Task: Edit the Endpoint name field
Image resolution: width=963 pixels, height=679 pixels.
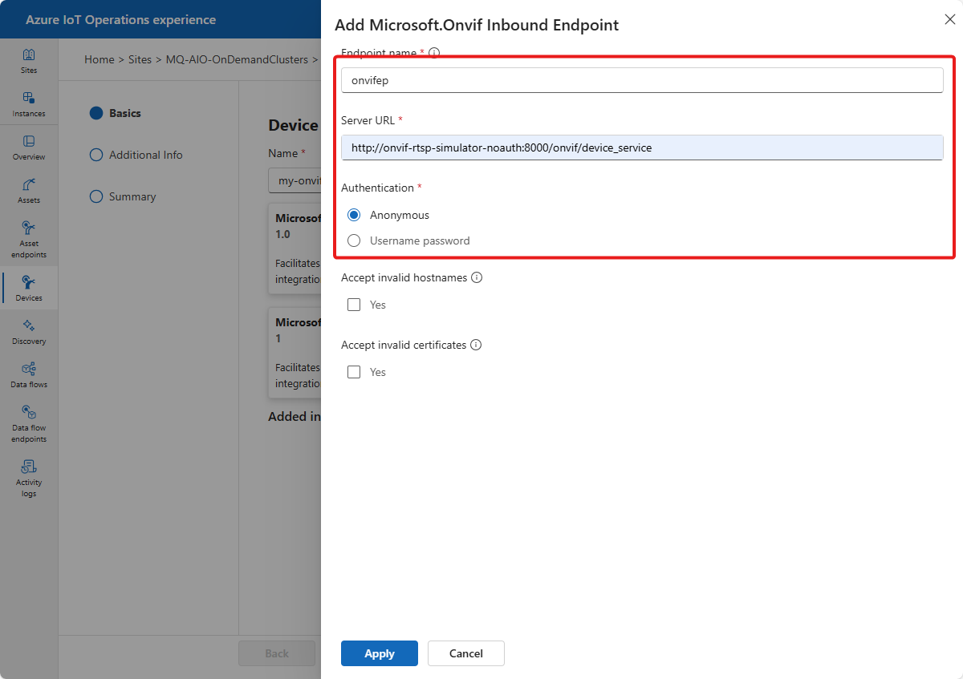Action: [642, 80]
